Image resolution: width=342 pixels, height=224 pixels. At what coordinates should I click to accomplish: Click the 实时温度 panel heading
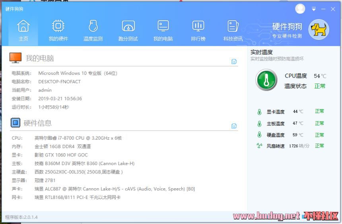[262, 52]
